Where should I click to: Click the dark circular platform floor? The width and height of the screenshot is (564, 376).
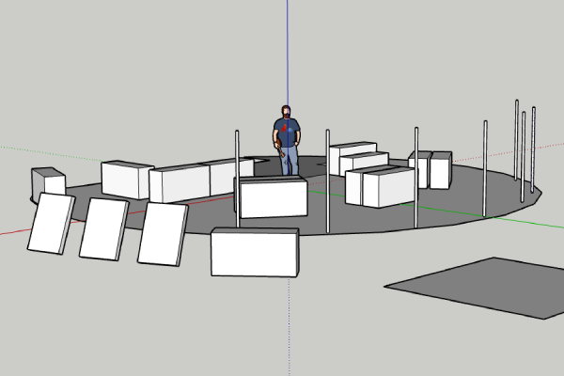coord(451,202)
